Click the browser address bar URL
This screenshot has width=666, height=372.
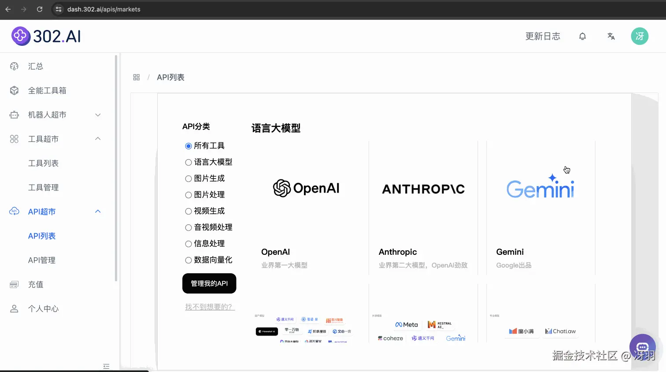104,9
